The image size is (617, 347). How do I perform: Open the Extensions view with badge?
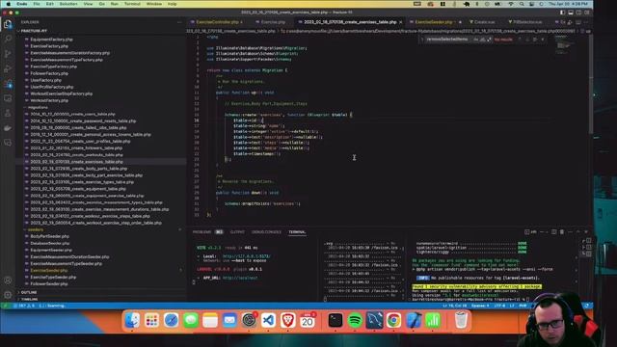point(8,84)
